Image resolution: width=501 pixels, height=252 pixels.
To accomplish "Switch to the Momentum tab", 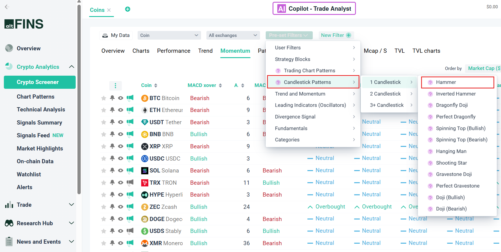I will tap(235, 51).
